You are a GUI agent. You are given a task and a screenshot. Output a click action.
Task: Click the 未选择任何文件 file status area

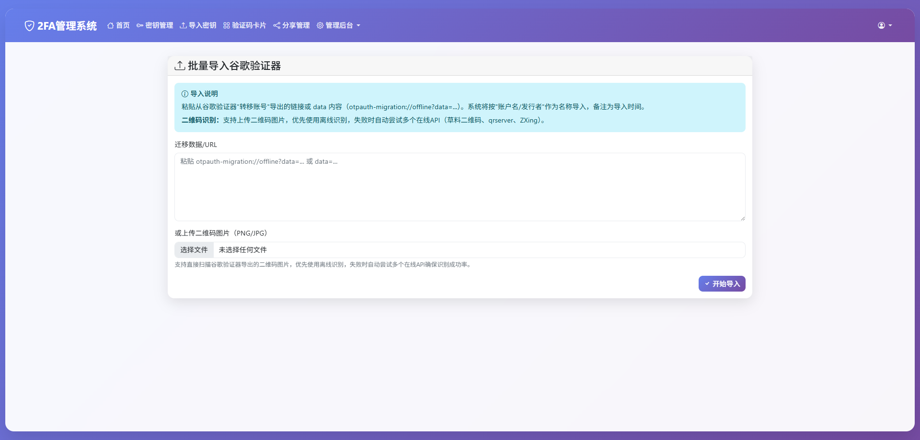(x=242, y=249)
